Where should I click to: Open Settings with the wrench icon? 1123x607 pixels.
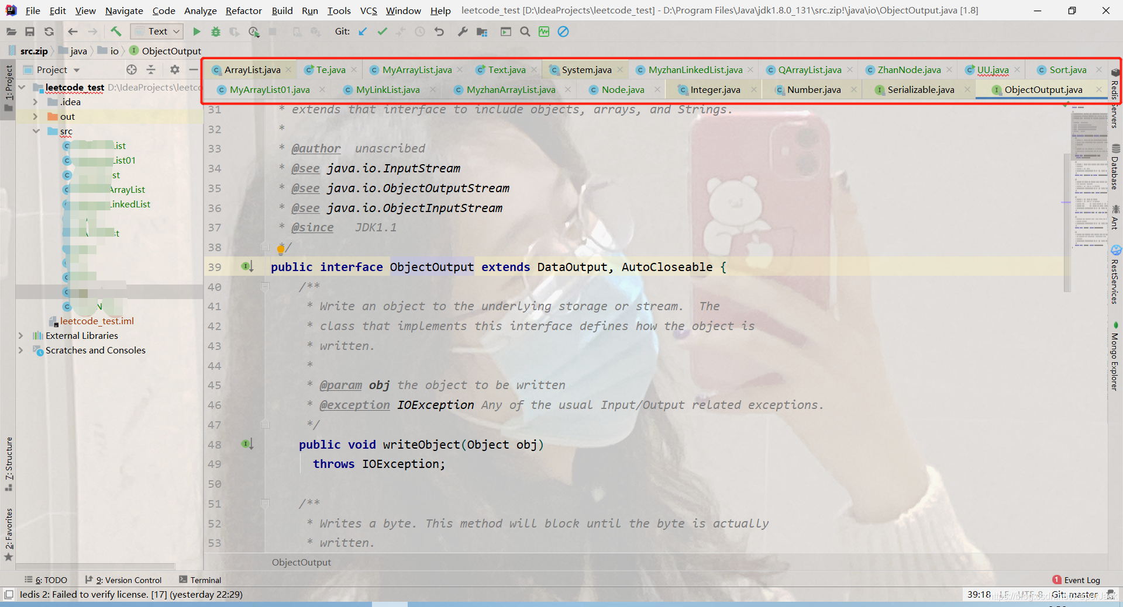coord(463,32)
